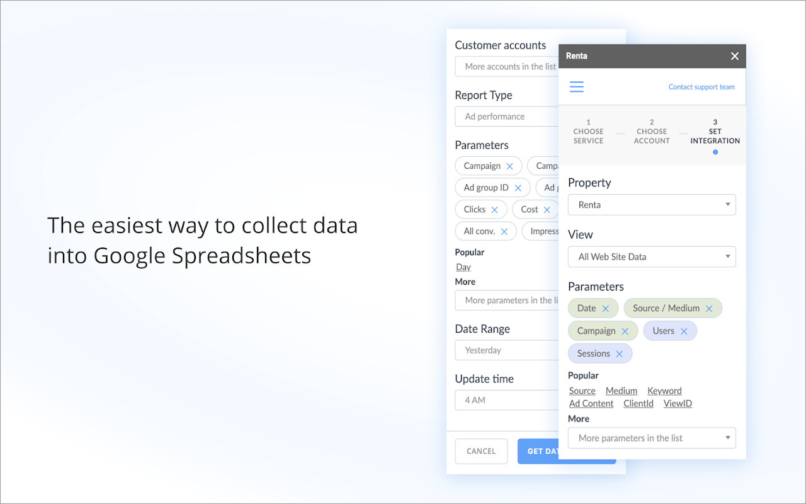Open Report Type dropdown Ad performance
The height and width of the screenshot is (504, 806).
507,117
